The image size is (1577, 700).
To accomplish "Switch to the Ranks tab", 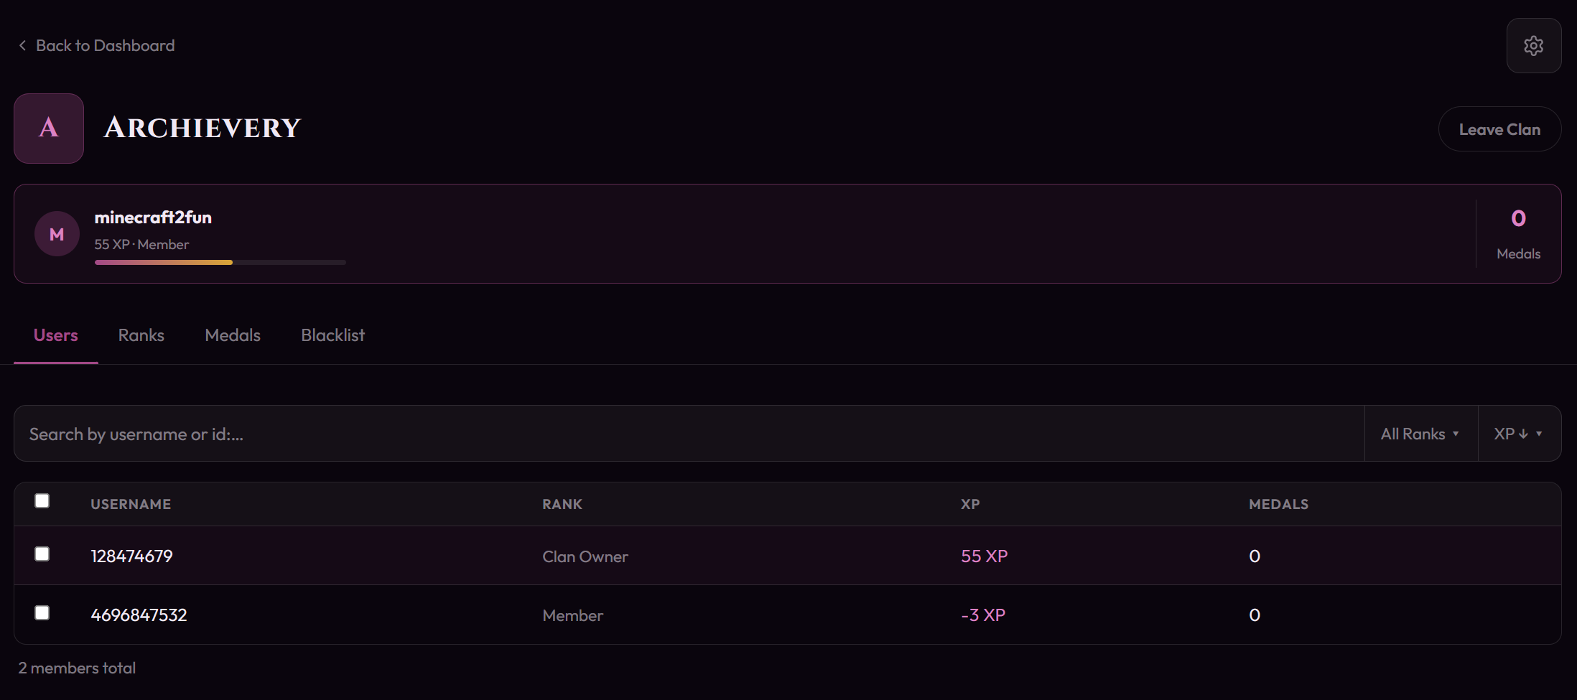I will 141,335.
